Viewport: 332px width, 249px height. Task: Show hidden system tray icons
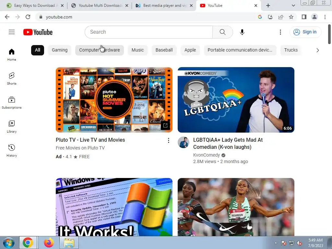[x=276, y=243]
